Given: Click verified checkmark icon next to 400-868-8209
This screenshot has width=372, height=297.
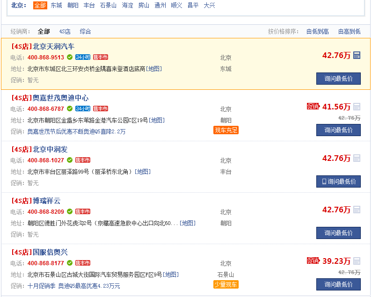Looking at the screenshot, I should (x=70, y=211).
